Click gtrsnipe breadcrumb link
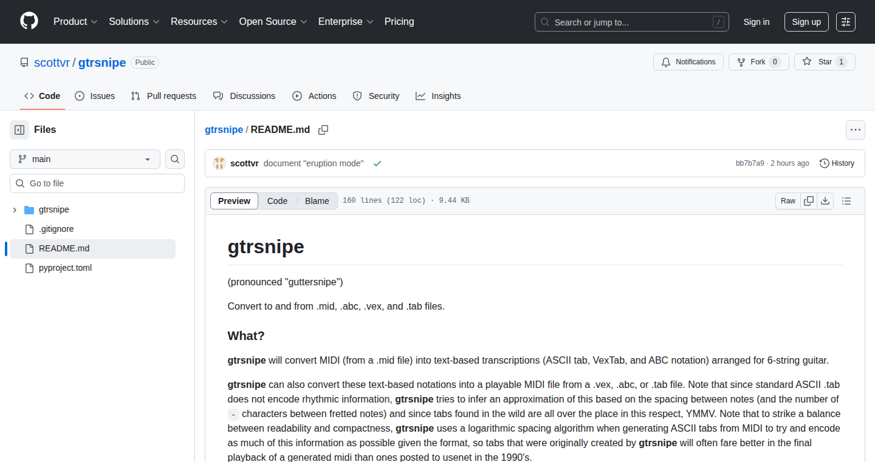This screenshot has height=462, width=875. pyautogui.click(x=224, y=130)
